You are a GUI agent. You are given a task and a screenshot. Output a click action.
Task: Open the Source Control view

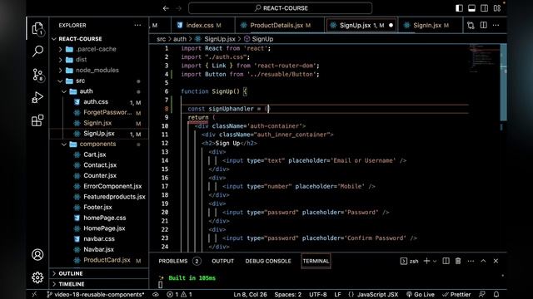click(37, 75)
